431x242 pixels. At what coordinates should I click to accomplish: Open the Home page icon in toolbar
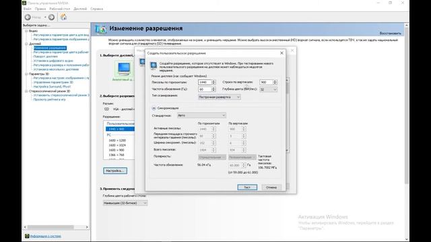63,17
